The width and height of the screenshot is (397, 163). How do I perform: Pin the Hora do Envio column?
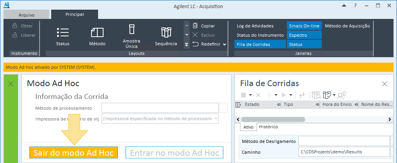(356, 104)
